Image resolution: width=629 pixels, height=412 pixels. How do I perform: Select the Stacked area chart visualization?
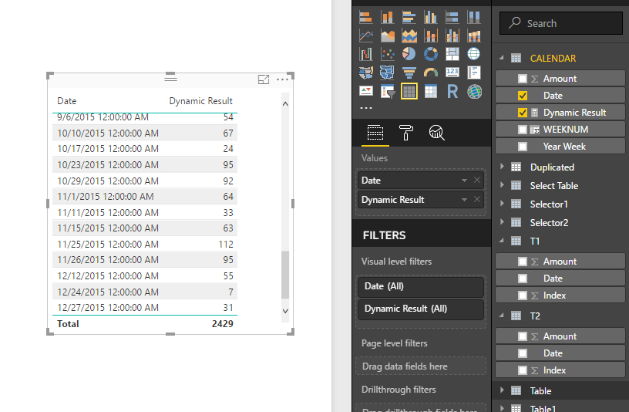(x=409, y=35)
